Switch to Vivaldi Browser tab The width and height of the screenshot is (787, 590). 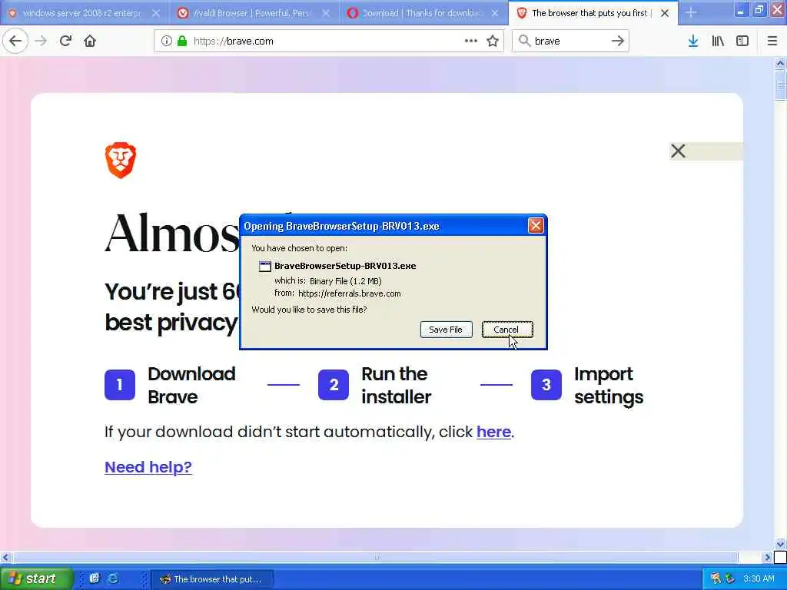[252, 13]
